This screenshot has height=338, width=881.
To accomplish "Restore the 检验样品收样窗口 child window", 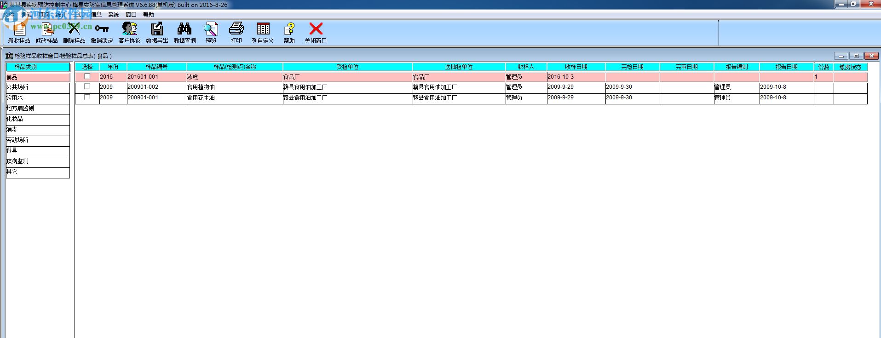I will tap(856, 56).
